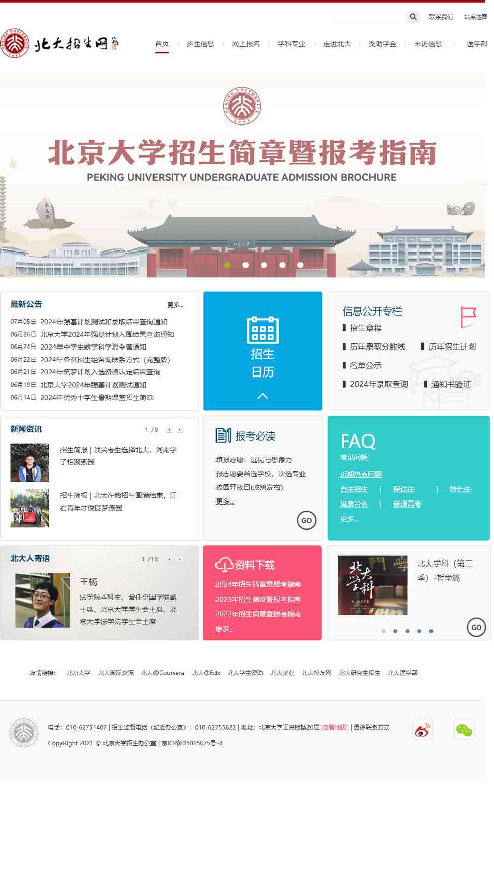Viewport: 494px width, 878px height.
Task: Click the 江右青年才俊圆梦燕园 news thumbnail
Action: pos(29,508)
